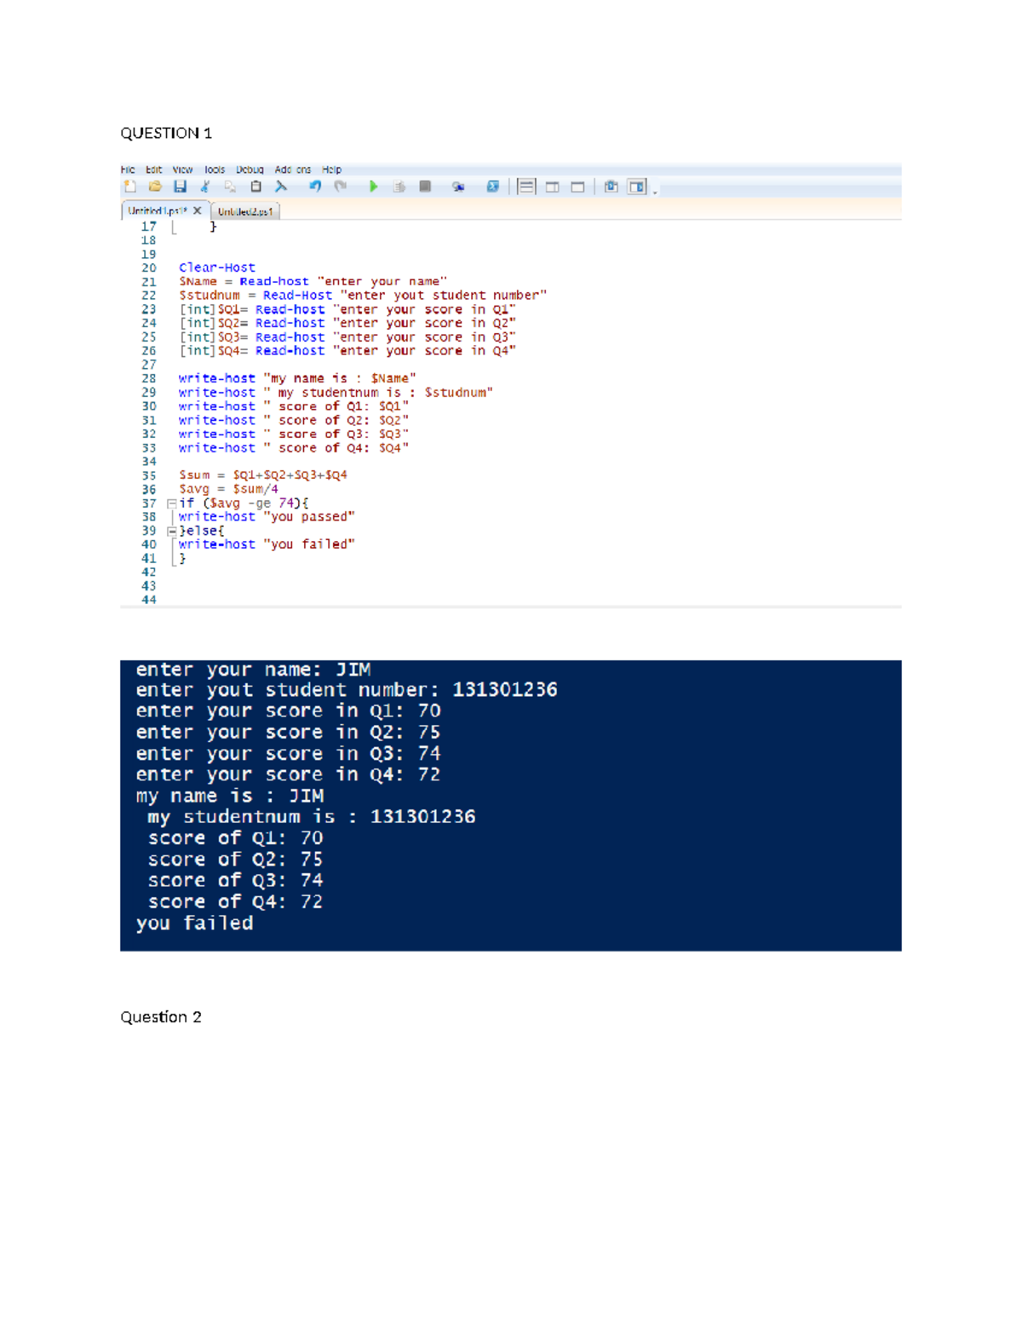Show script pane on top icon
Image resolution: width=1022 pixels, height=1323 pixels.
(x=526, y=187)
